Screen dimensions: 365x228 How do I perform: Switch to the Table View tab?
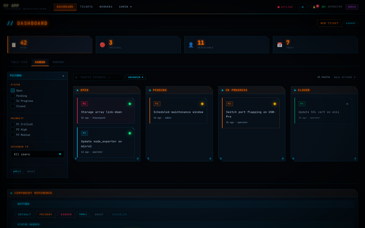pyautogui.click(x=19, y=62)
